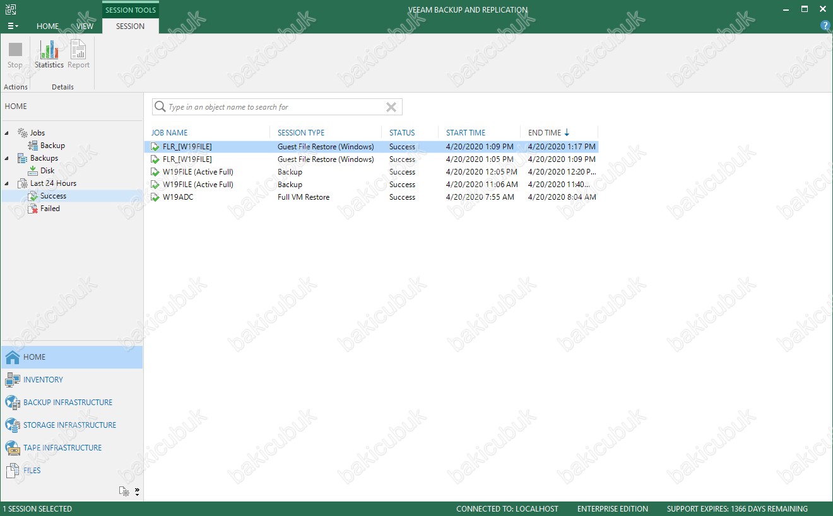This screenshot has width=833, height=516.
Task: Open the main application menu dropdown
Action: click(13, 26)
